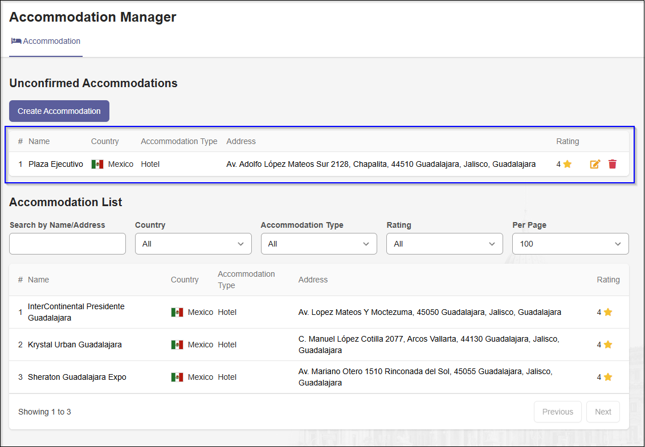Click the Mexico flag beside Krystal Urban Guadalajara
Viewport: 645px width, 447px height.
click(177, 345)
